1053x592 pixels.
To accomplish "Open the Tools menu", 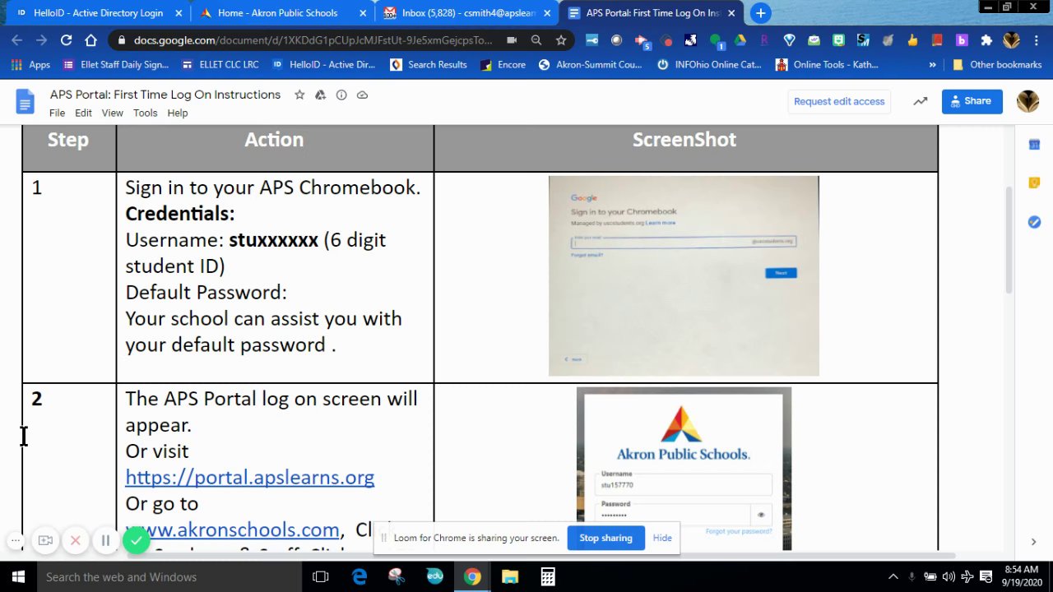I will click(x=145, y=113).
